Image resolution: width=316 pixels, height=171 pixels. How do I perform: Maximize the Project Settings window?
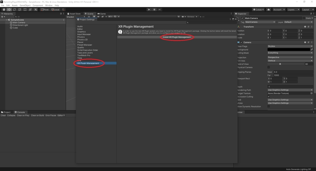[x=233, y=19]
